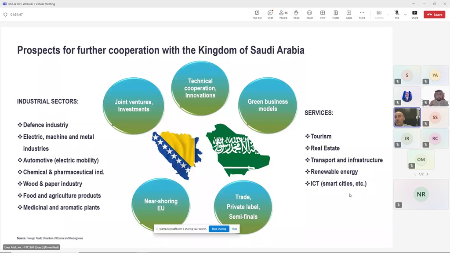Turn on the Camera

[x=379, y=14]
